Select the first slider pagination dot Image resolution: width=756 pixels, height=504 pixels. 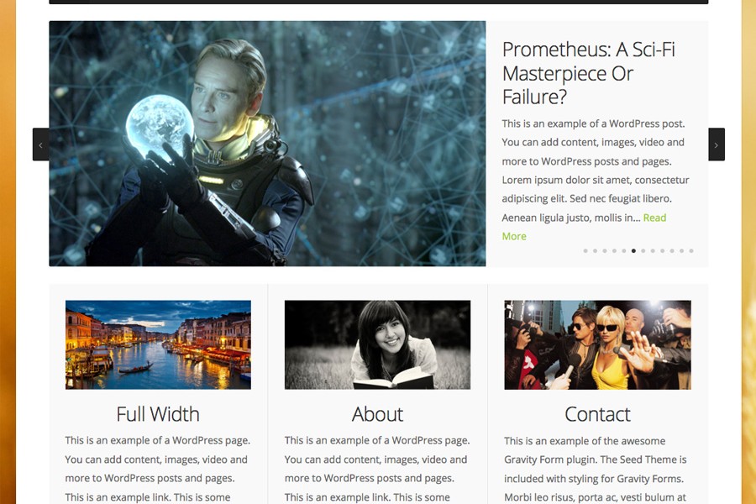585,251
